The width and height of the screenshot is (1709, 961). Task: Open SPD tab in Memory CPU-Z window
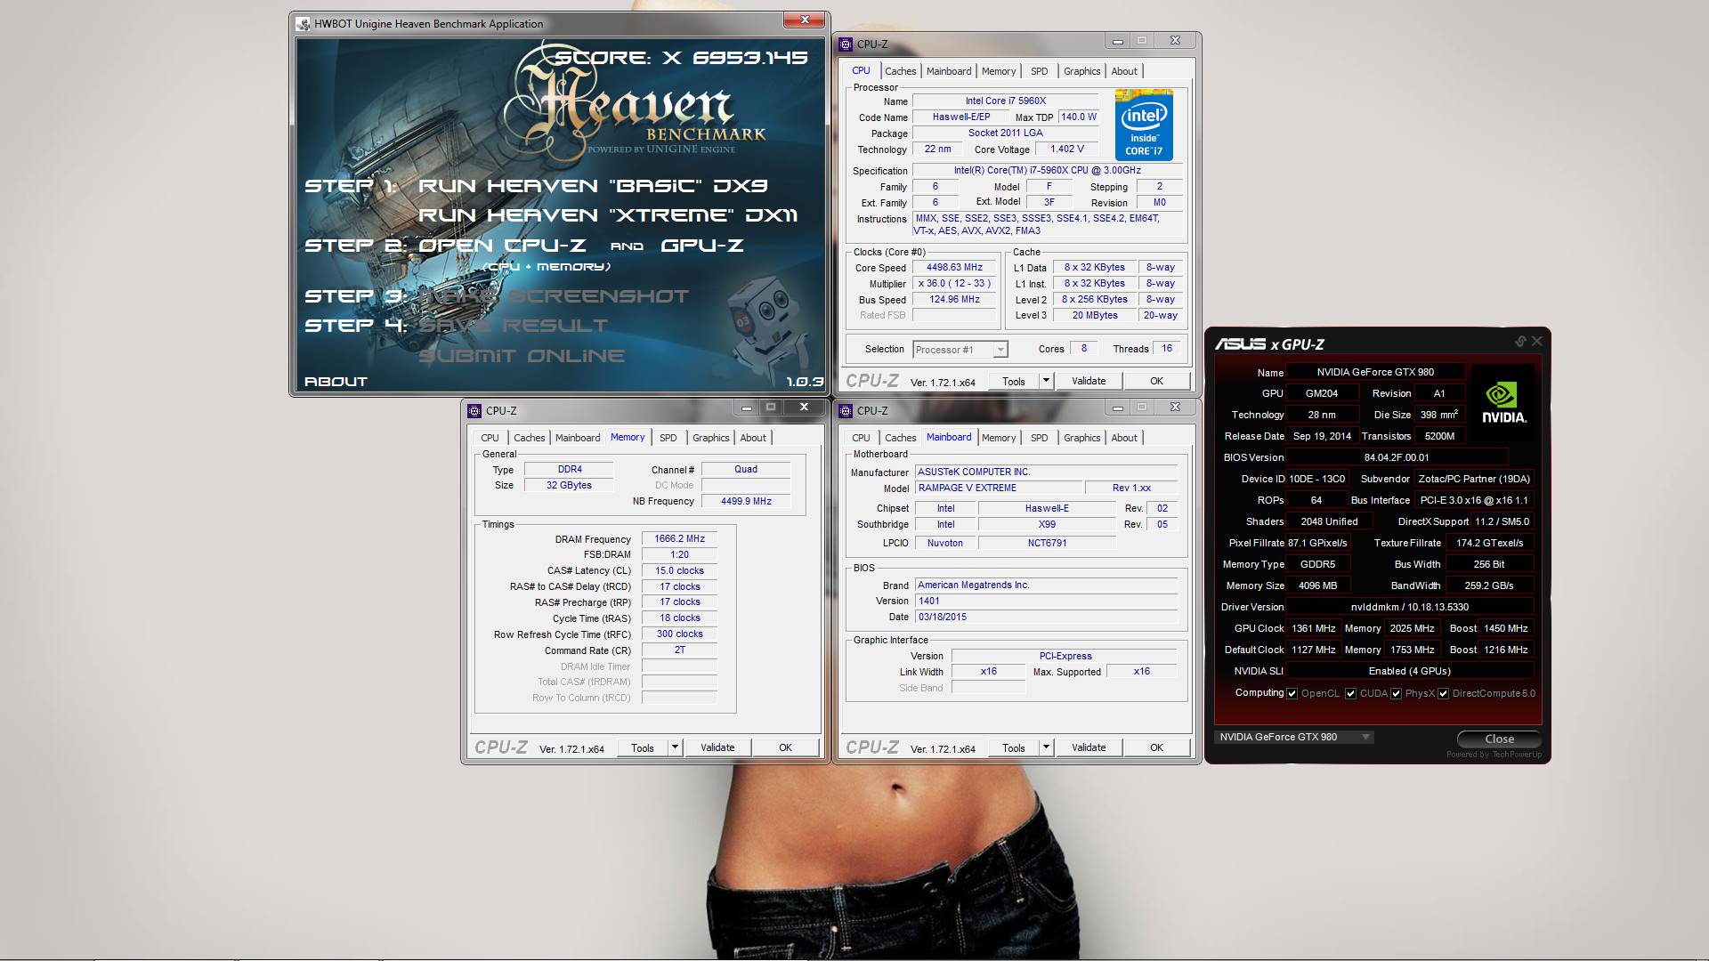668,438
